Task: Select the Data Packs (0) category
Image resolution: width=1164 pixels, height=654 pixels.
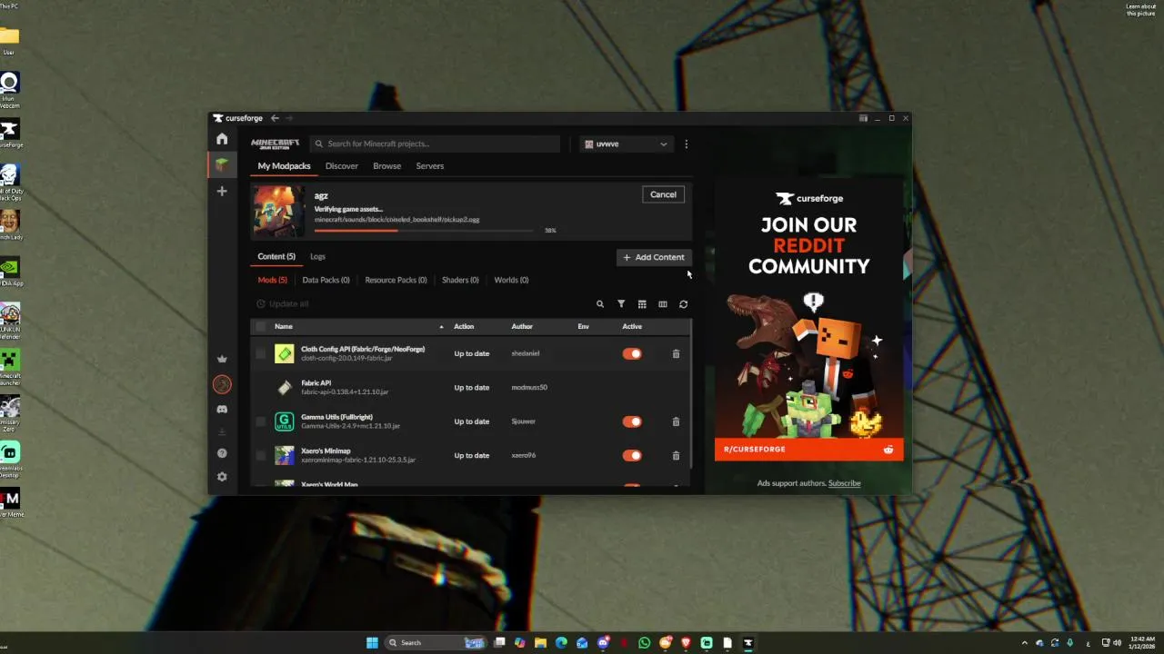Action: [326, 280]
